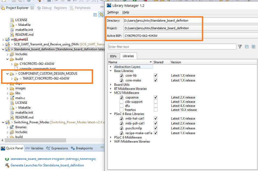Collapse the MCU Middleware group

(x=111, y=93)
